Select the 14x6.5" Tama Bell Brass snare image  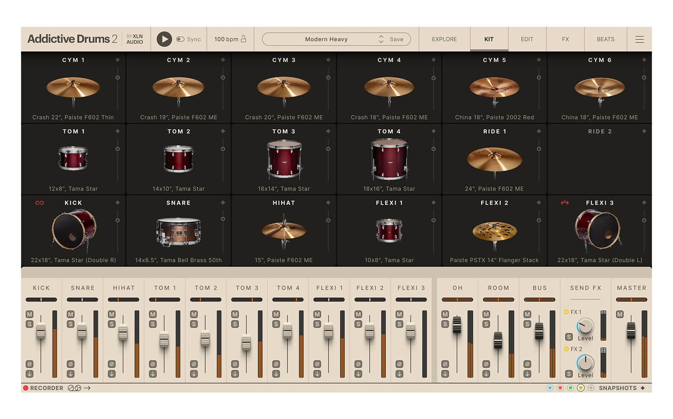[179, 232]
